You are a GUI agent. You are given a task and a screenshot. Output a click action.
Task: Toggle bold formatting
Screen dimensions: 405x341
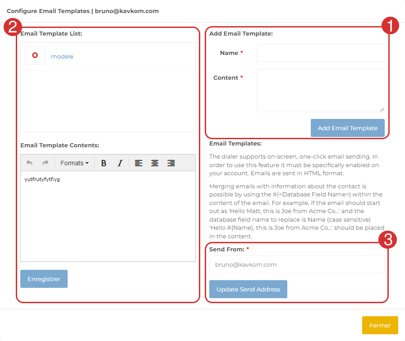pyautogui.click(x=104, y=163)
